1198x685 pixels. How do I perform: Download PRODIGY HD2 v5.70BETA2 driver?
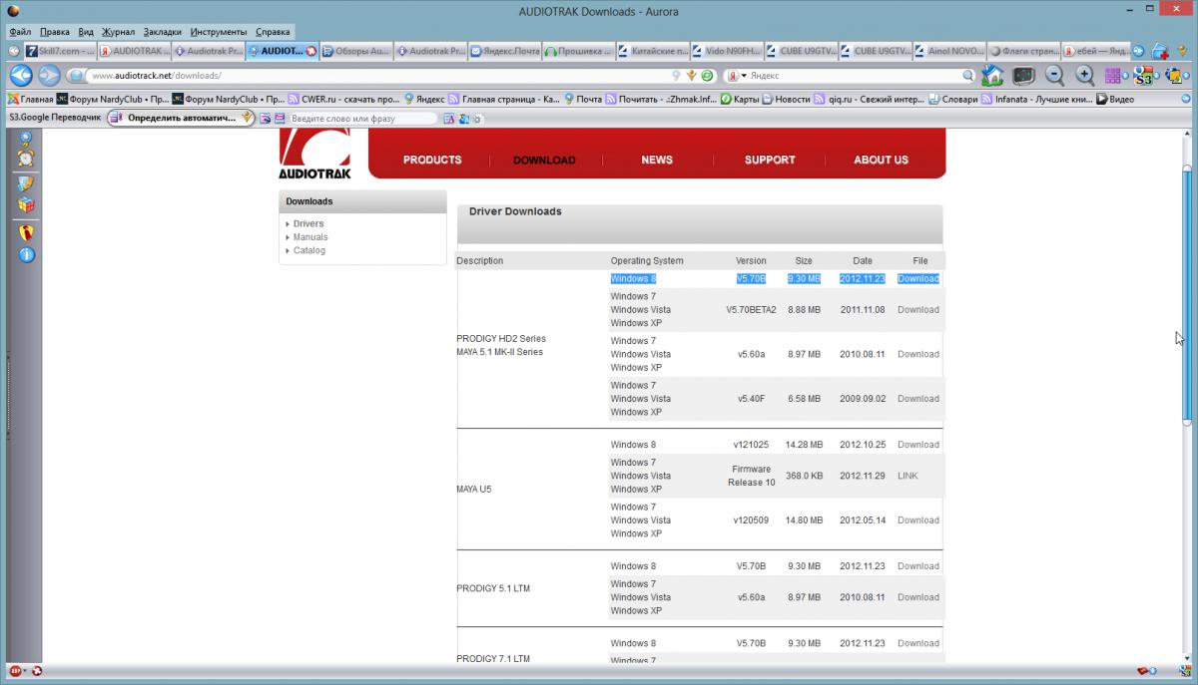[x=917, y=310]
